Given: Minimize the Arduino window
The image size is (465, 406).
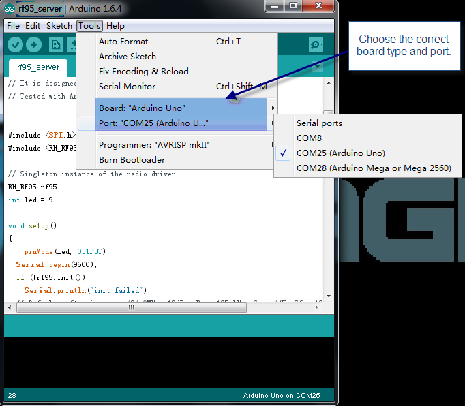Looking at the screenshot, I should 275,5.
